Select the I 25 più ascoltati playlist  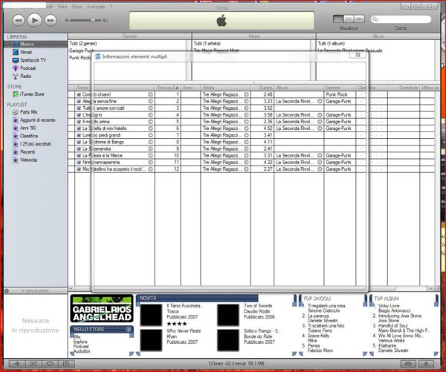click(36, 144)
